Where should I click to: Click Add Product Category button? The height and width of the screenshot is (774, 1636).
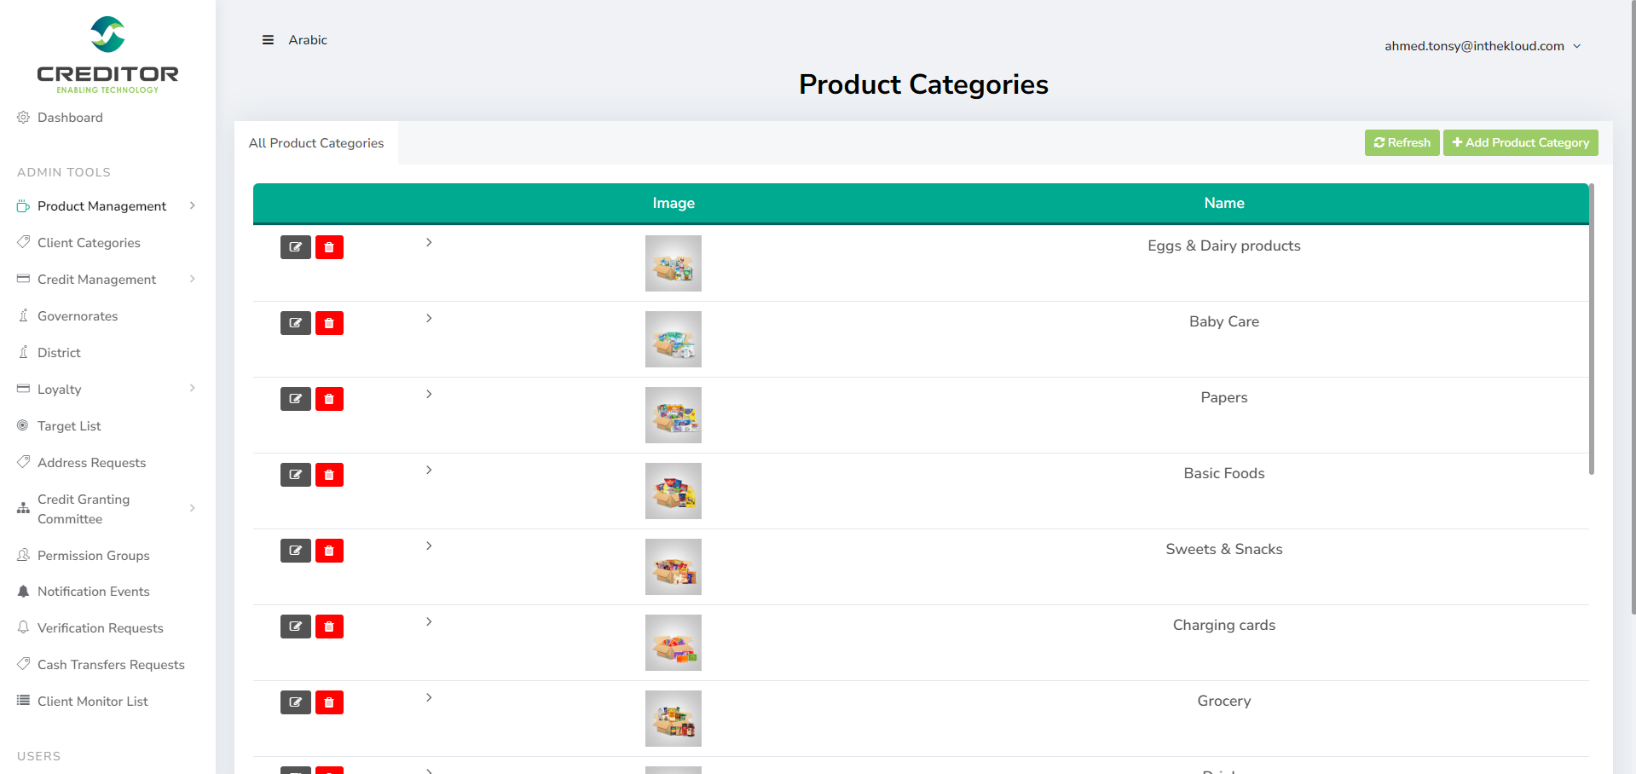pyautogui.click(x=1520, y=143)
